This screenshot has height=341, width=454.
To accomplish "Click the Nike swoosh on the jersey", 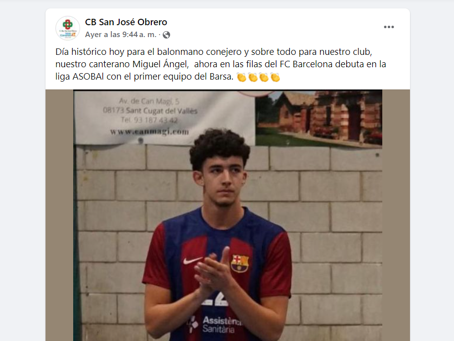I will click(x=192, y=260).
